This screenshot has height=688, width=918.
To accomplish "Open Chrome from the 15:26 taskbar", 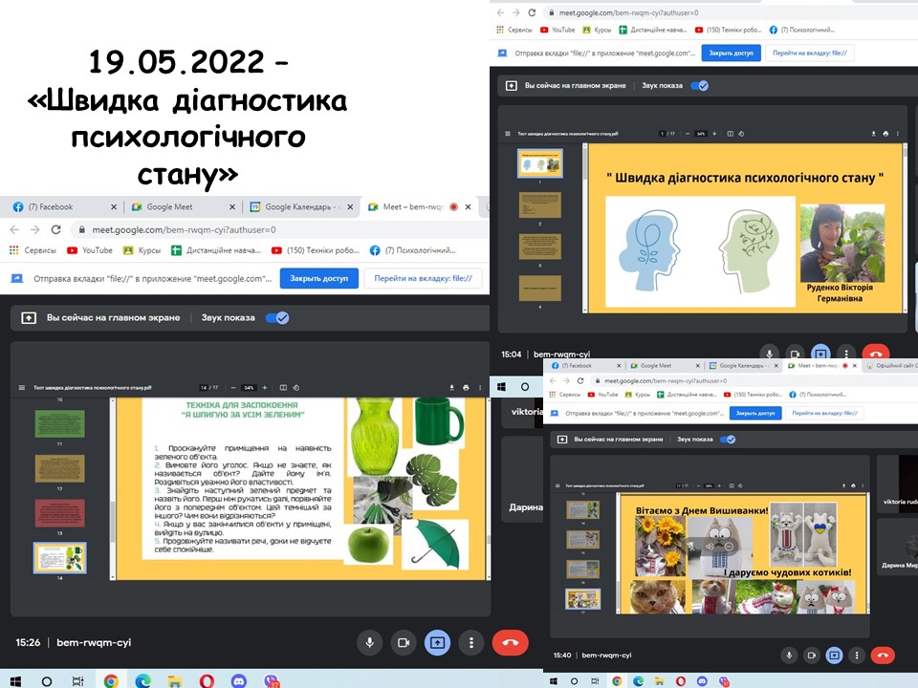I will [x=111, y=680].
